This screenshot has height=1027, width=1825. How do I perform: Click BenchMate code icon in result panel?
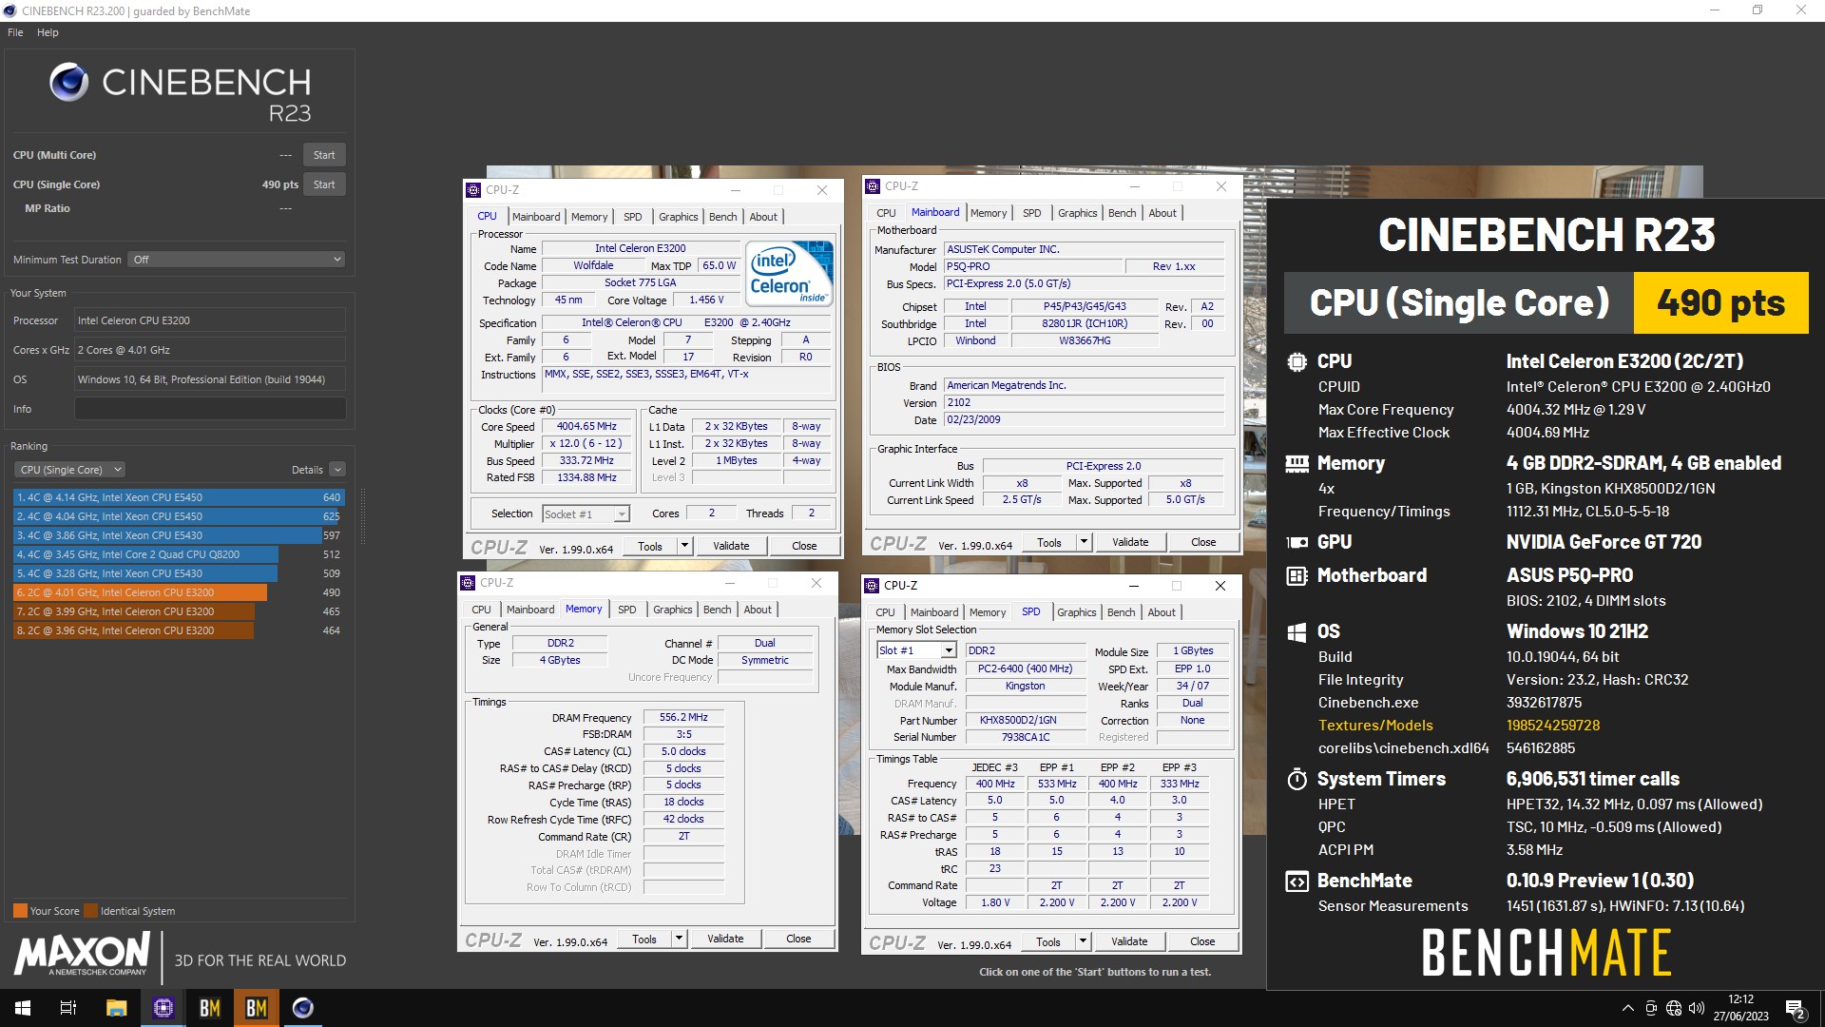tap(1297, 881)
